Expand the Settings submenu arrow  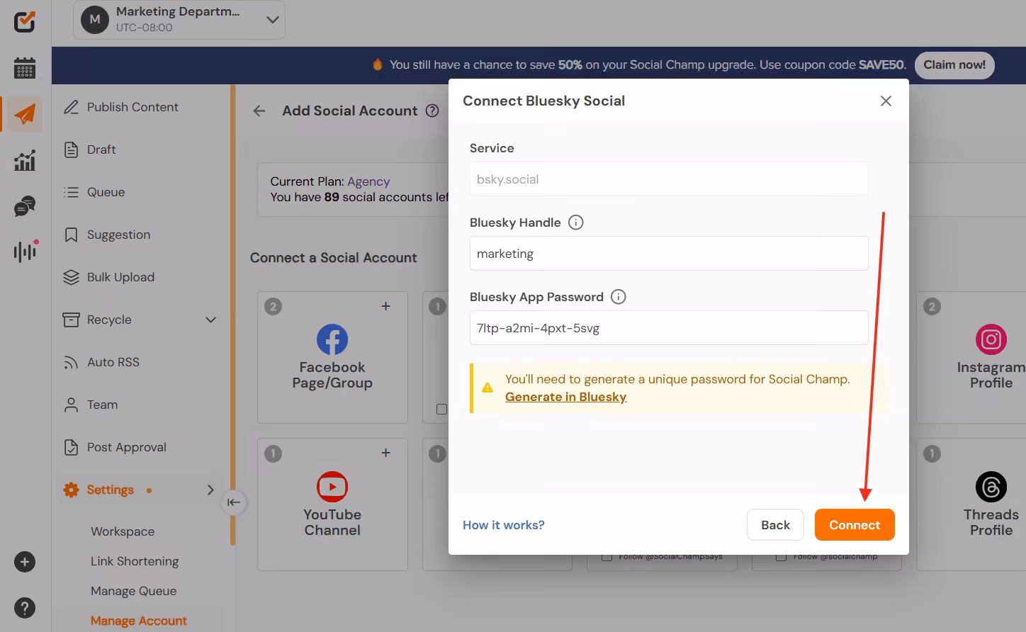click(210, 490)
